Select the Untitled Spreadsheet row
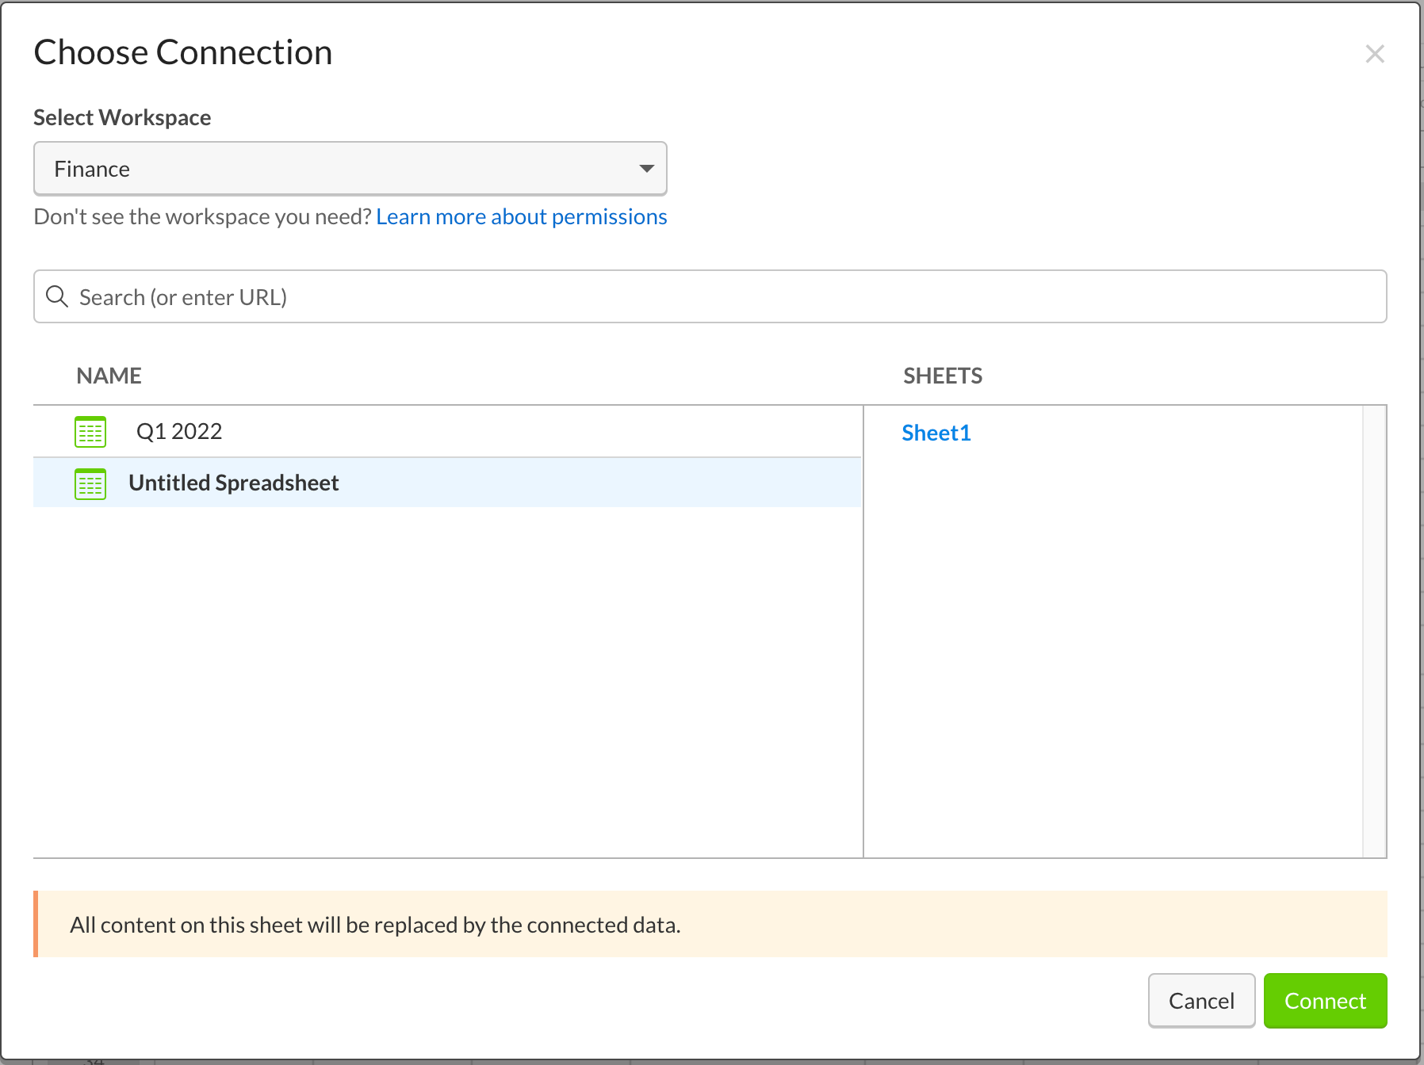Image resolution: width=1424 pixels, height=1065 pixels. tap(396, 483)
